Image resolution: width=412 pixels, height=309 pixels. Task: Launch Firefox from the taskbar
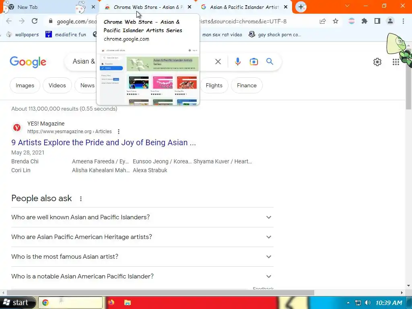(x=111, y=303)
